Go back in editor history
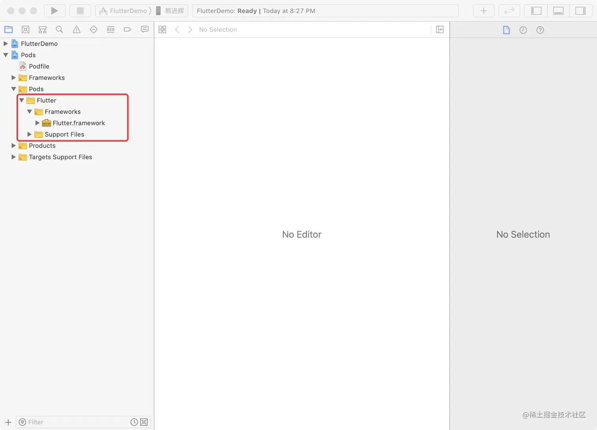Screen dimensions: 597x430 click(177, 30)
